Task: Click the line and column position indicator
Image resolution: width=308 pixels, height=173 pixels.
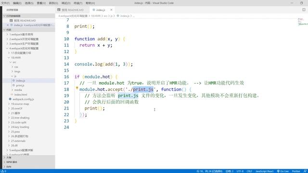Action: (x=209, y=171)
